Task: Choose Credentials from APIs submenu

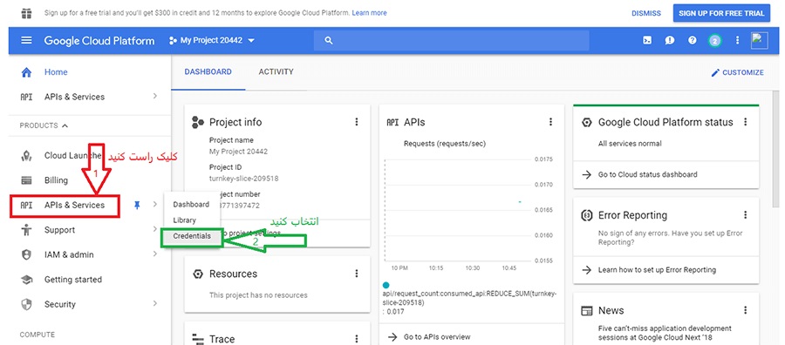Action: (x=192, y=236)
